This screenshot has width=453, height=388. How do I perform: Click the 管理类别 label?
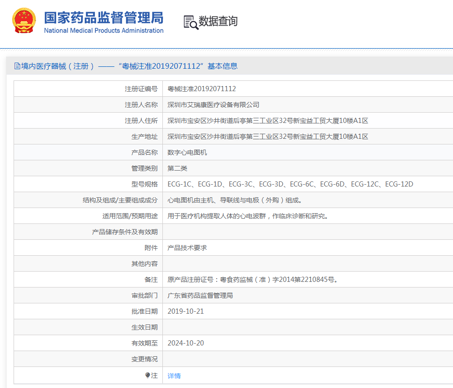click(x=145, y=168)
